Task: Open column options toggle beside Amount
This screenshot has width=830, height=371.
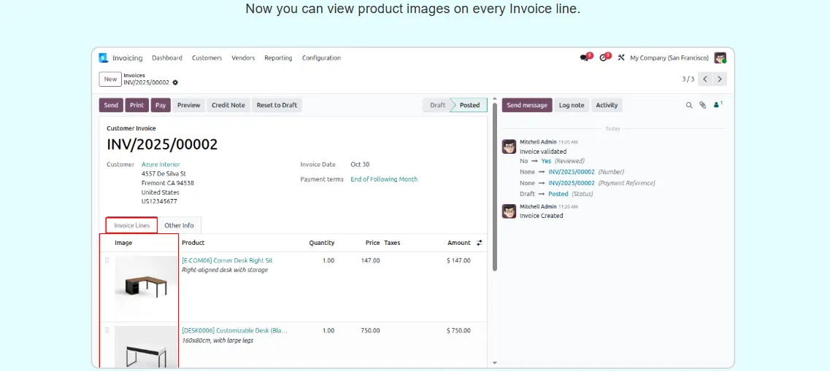Action: pos(480,243)
